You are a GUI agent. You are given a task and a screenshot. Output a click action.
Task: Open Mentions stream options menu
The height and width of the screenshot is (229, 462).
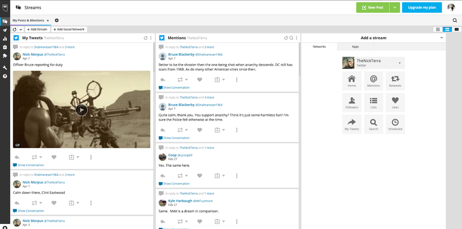pos(296,38)
